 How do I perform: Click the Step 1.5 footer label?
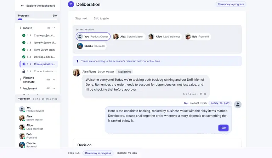tap(74, 153)
